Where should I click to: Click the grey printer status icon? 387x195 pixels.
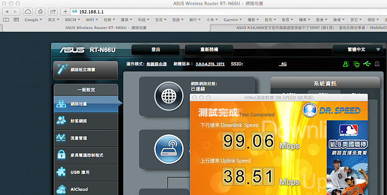coord(377,64)
